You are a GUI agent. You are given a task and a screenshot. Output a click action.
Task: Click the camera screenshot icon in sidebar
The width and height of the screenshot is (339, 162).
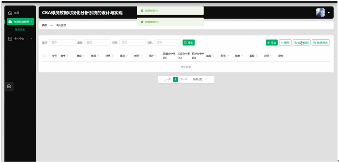(9, 86)
